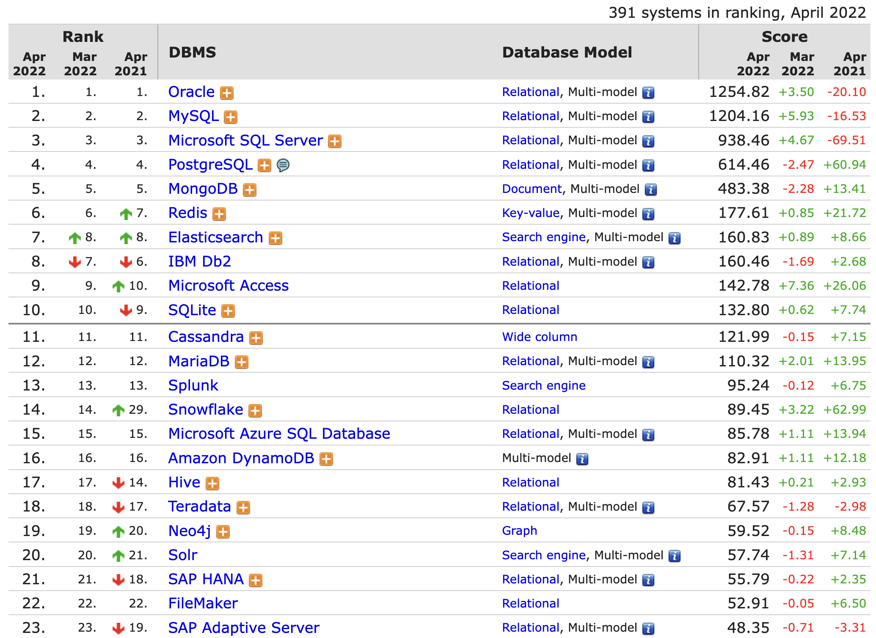
Task: Open the info icon in the Solr row
Action: (x=675, y=556)
